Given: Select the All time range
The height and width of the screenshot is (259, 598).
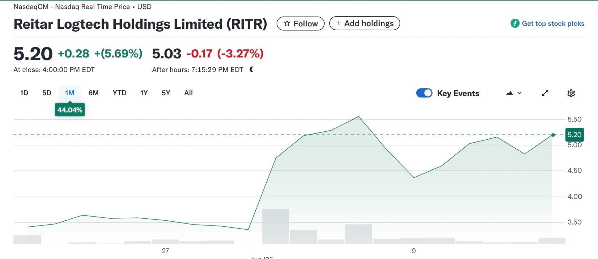Looking at the screenshot, I should (188, 93).
